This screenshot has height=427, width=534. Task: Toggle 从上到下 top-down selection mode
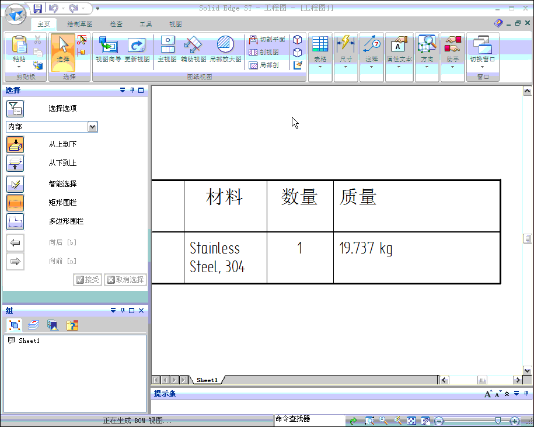[15, 144]
